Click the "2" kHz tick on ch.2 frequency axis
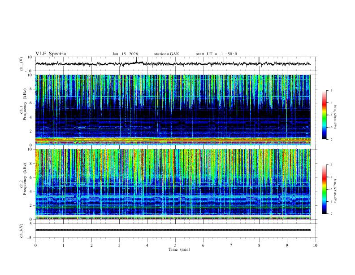The width and height of the screenshot is (355, 275). click(x=31, y=205)
